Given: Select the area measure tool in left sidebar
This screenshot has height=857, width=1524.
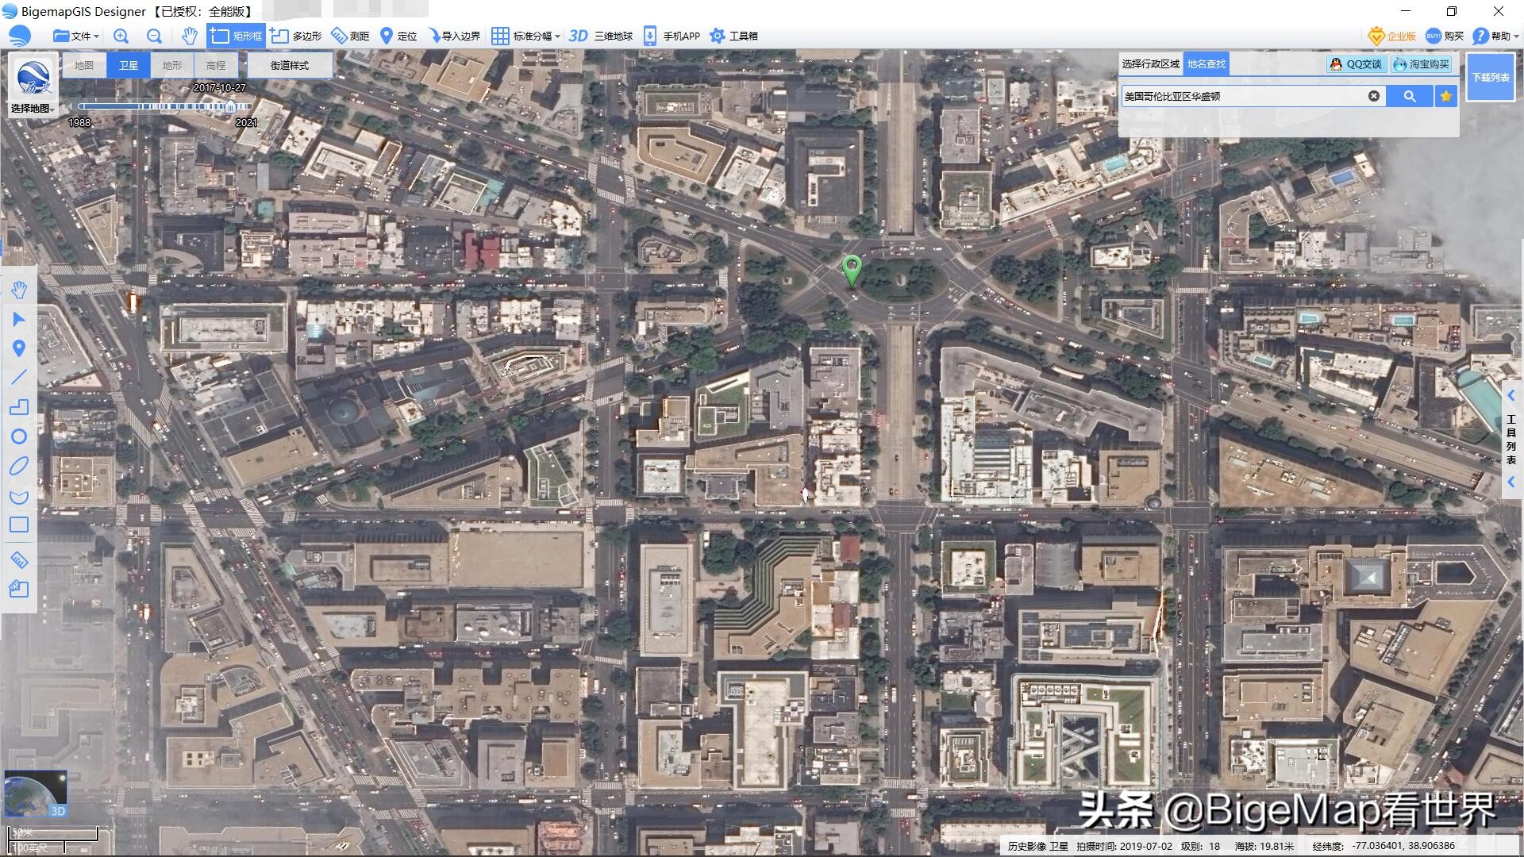Looking at the screenshot, I should click(19, 589).
